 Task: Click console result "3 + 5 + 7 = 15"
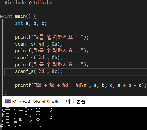point(22,126)
